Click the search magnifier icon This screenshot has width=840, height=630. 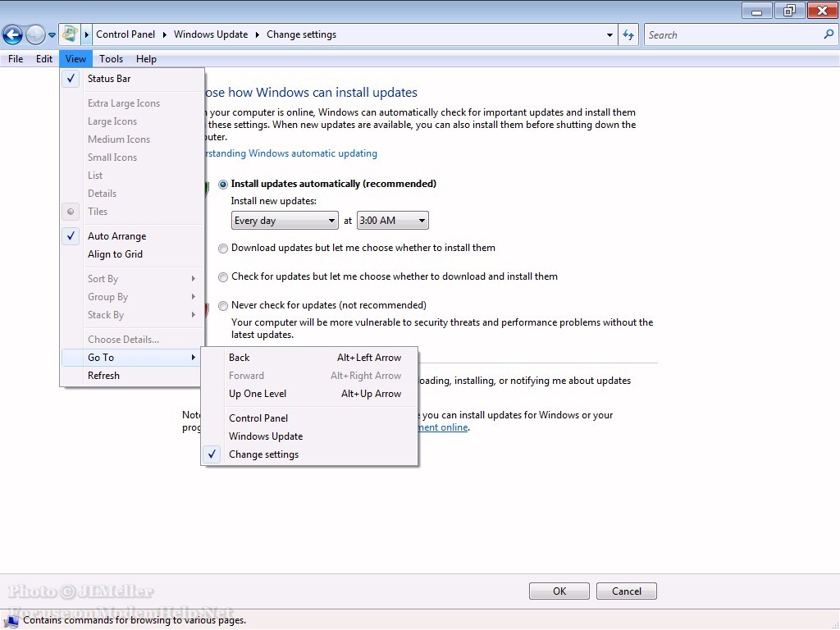coord(828,34)
